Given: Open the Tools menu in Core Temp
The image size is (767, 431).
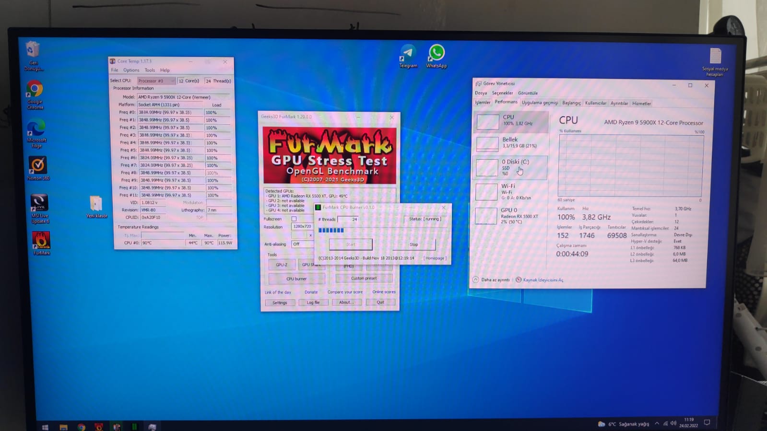Looking at the screenshot, I should click(150, 70).
